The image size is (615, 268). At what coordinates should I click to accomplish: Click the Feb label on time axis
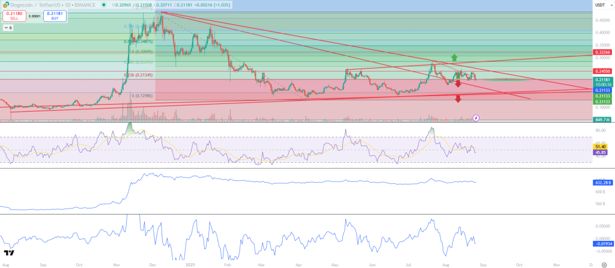click(x=229, y=265)
